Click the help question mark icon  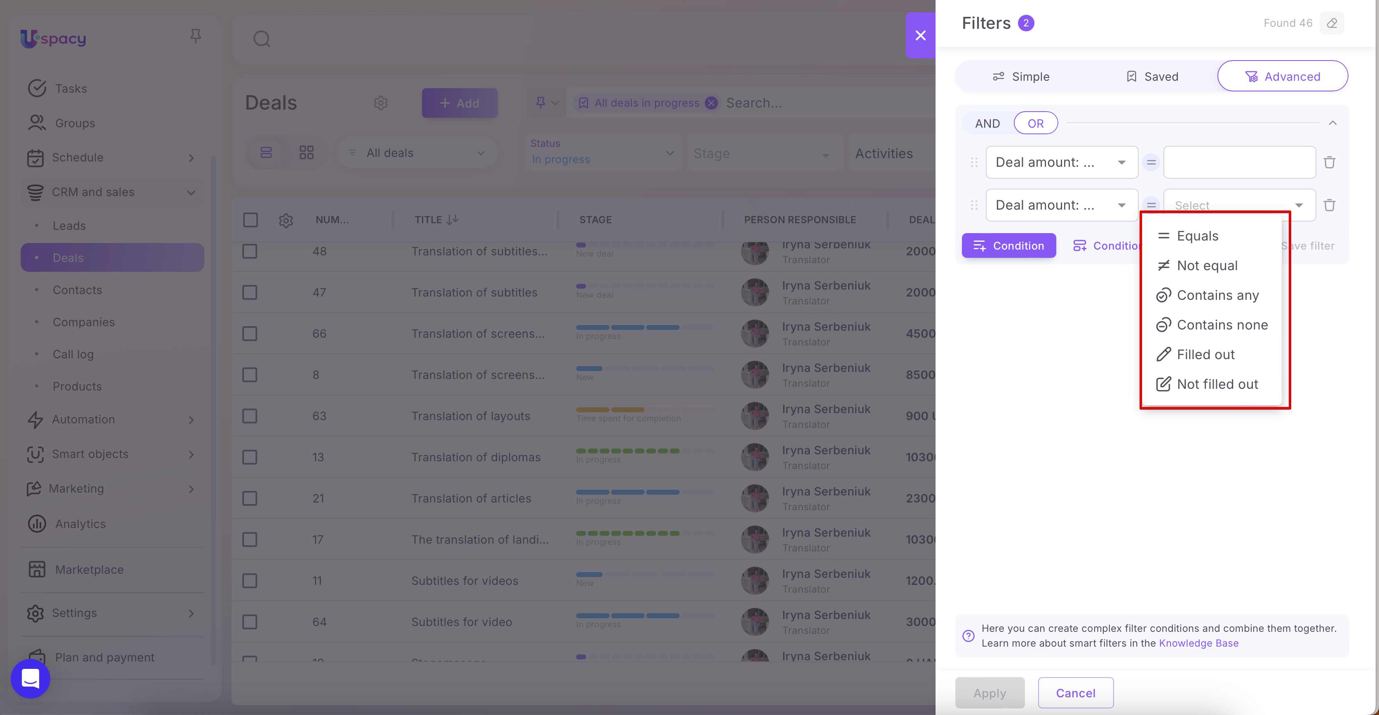pyautogui.click(x=968, y=636)
